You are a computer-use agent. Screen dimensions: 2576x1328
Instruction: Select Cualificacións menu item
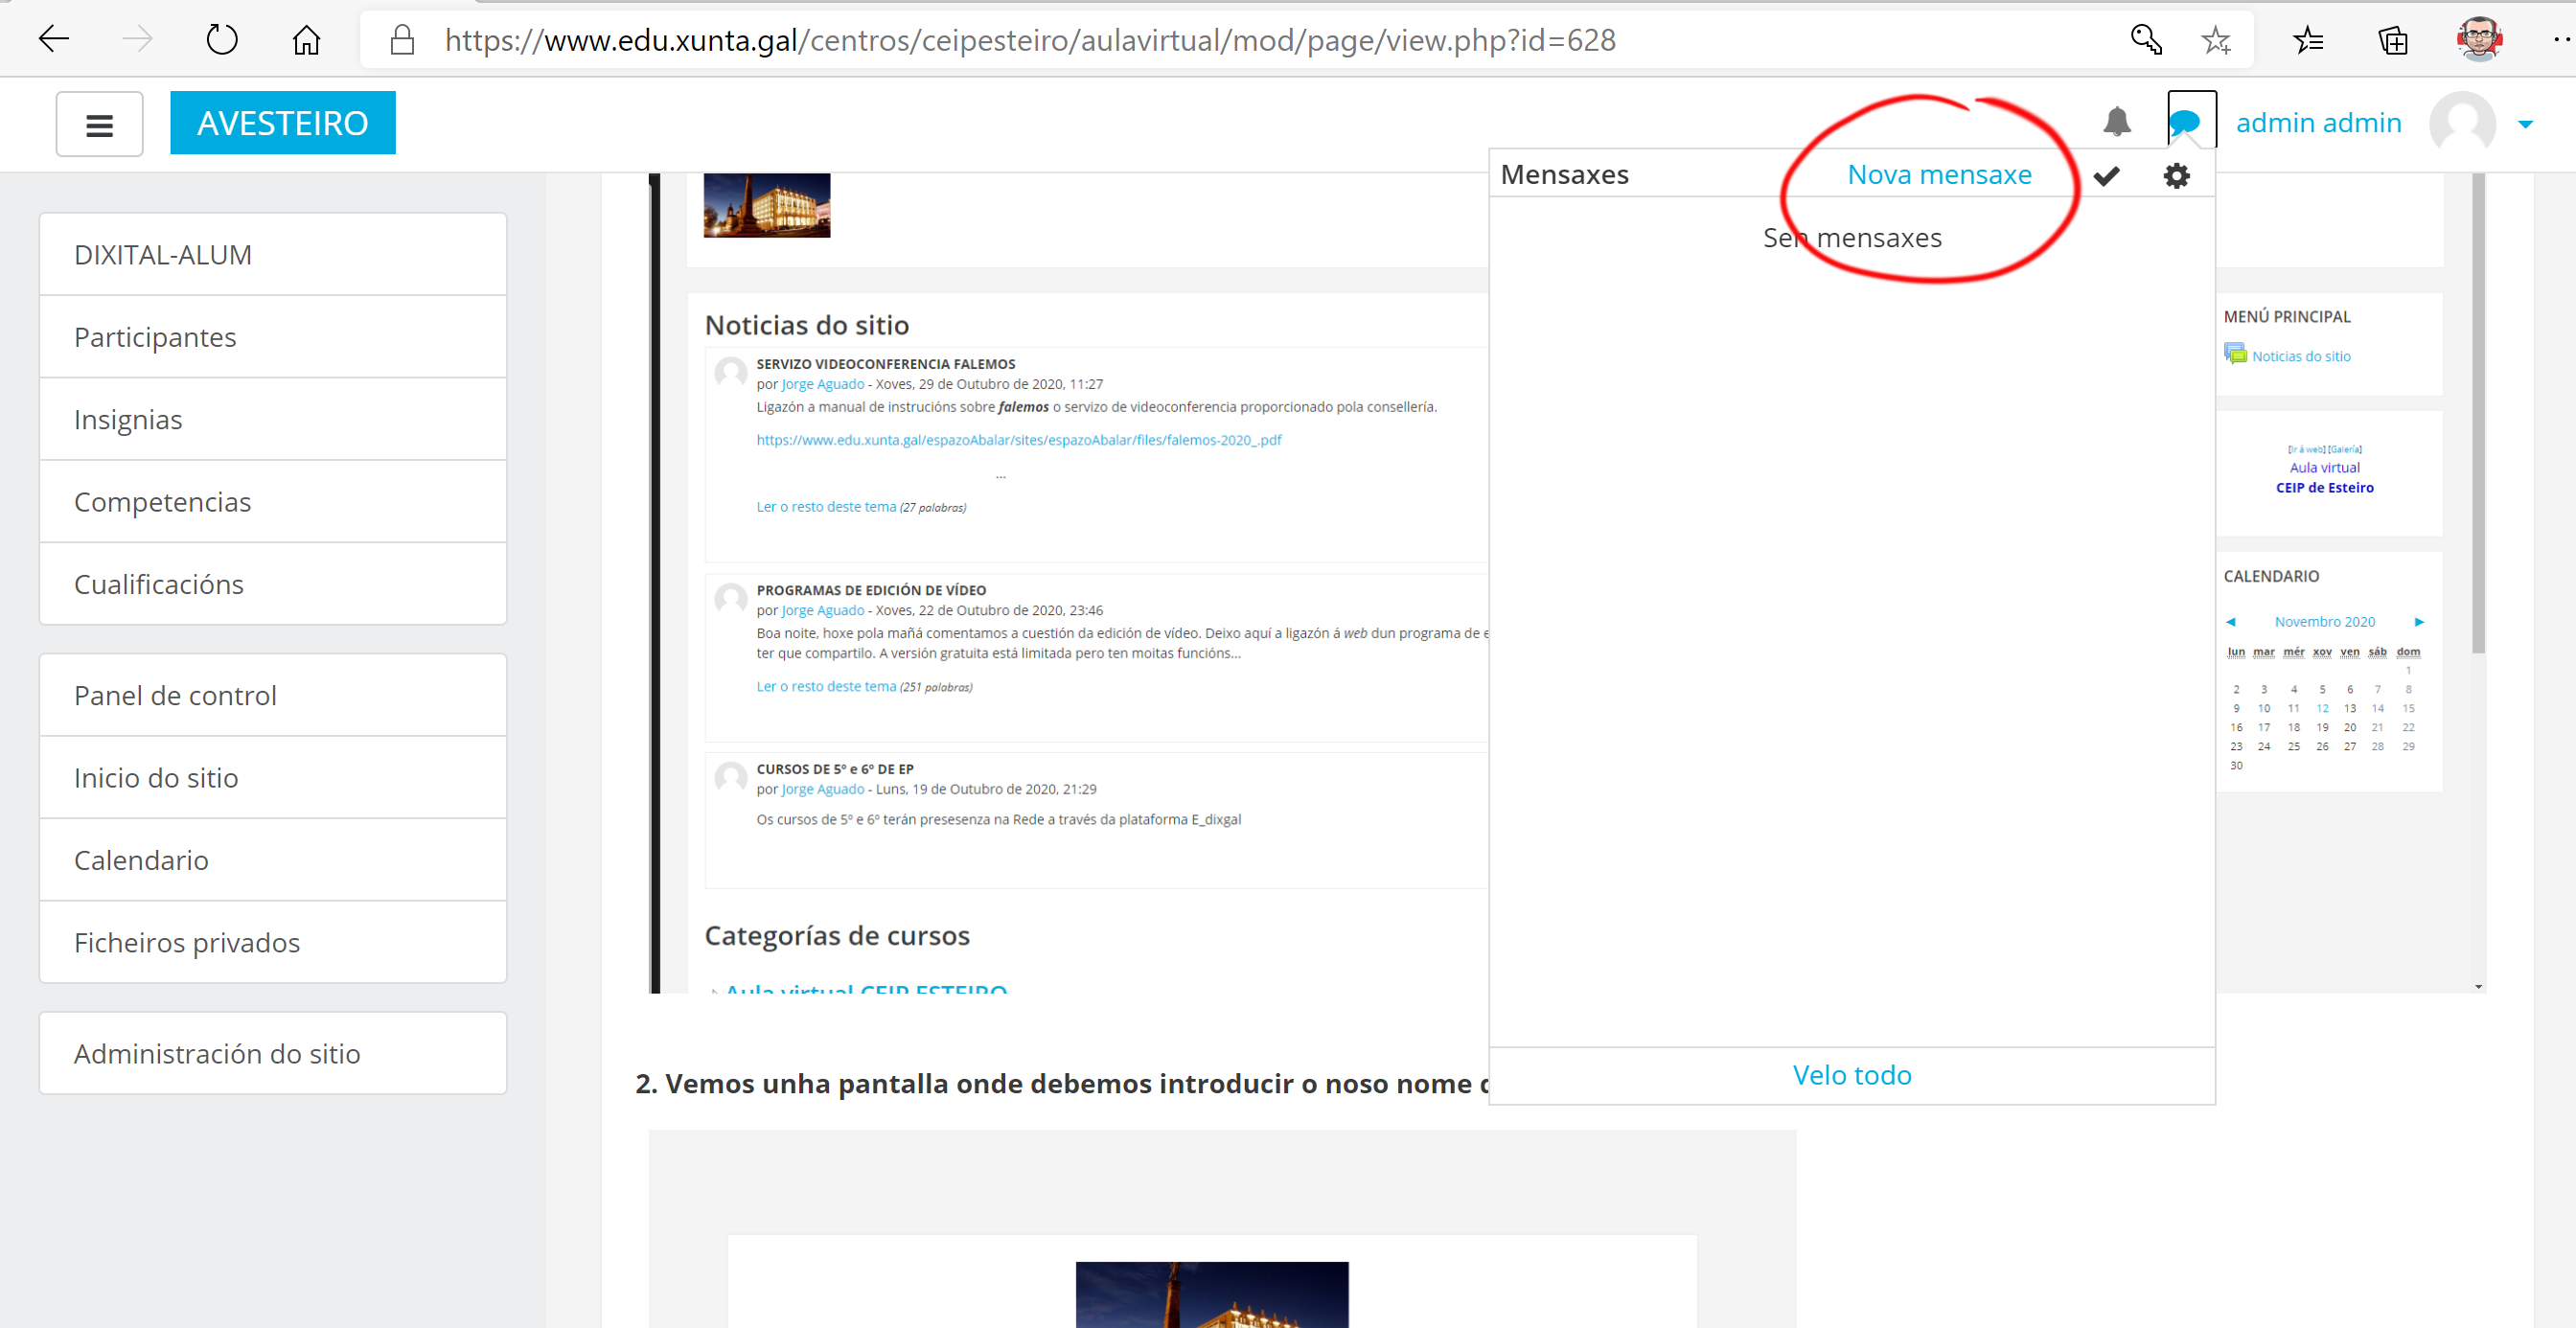tap(159, 584)
